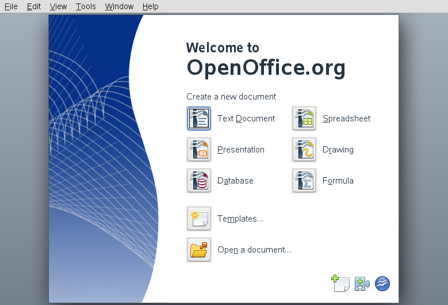Open the File menu
Screen dimensions: 448x305
pos(11,6)
